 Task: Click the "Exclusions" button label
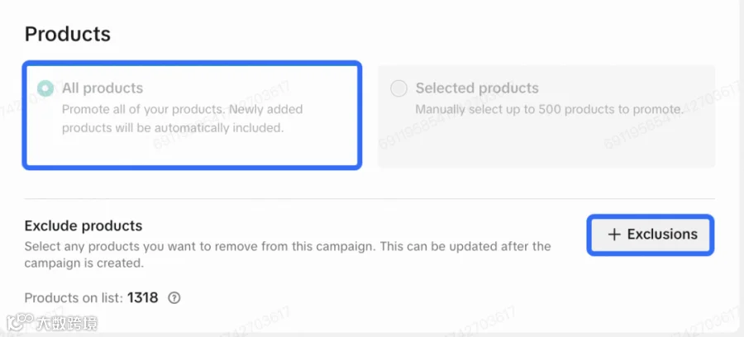[662, 235]
